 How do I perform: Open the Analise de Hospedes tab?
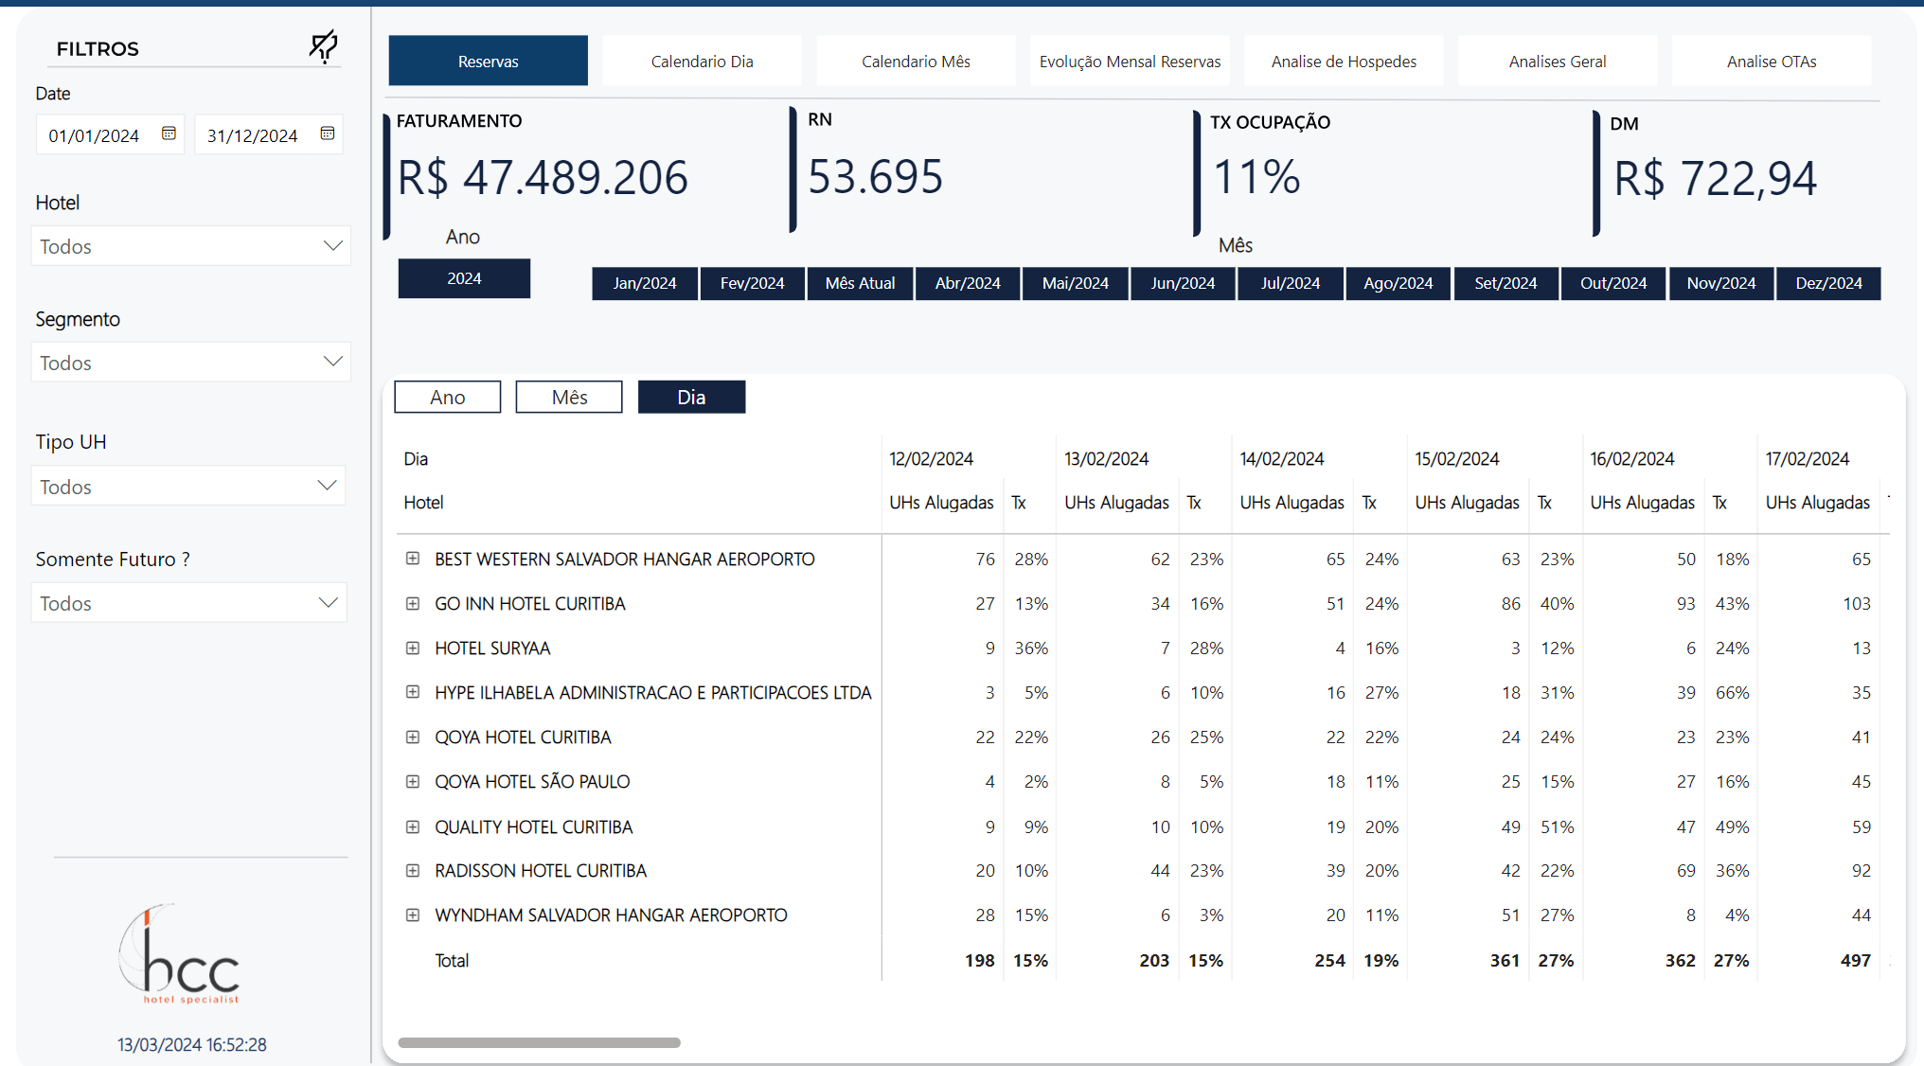(x=1344, y=61)
